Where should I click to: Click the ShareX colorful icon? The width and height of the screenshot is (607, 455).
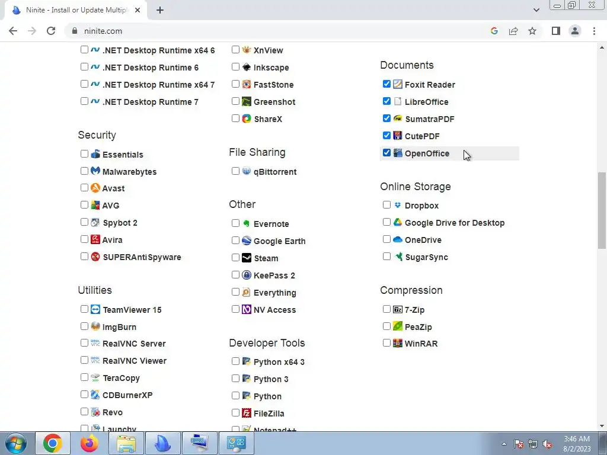point(247,118)
